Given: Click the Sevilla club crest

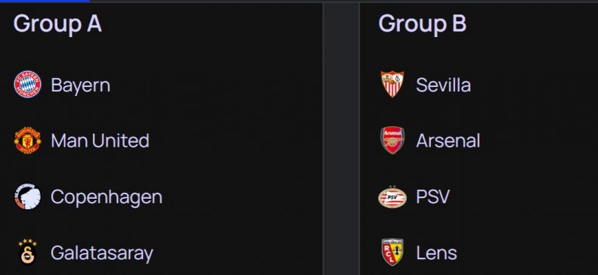Looking at the screenshot, I should (392, 84).
